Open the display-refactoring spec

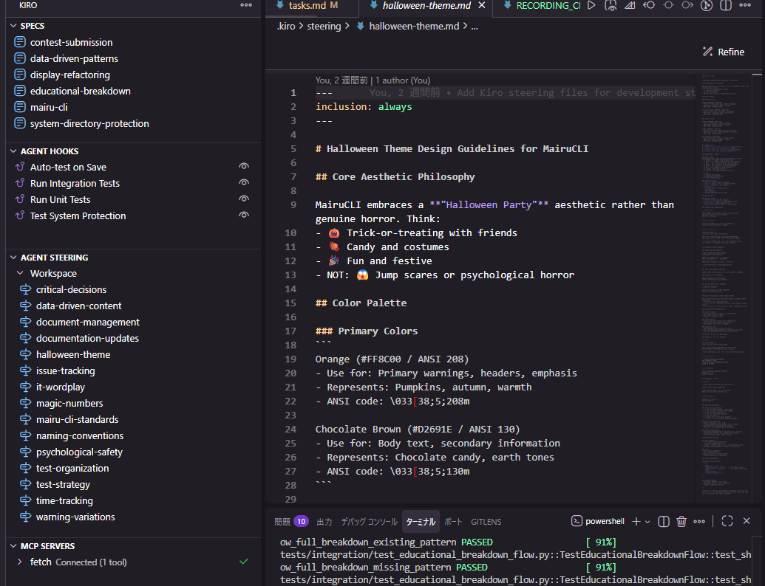(x=69, y=75)
